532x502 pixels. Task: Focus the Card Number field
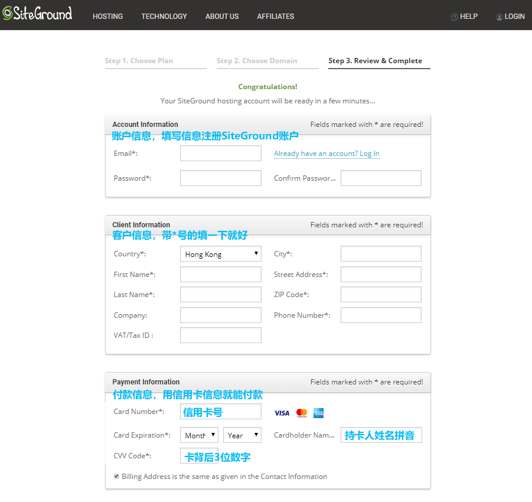click(221, 412)
